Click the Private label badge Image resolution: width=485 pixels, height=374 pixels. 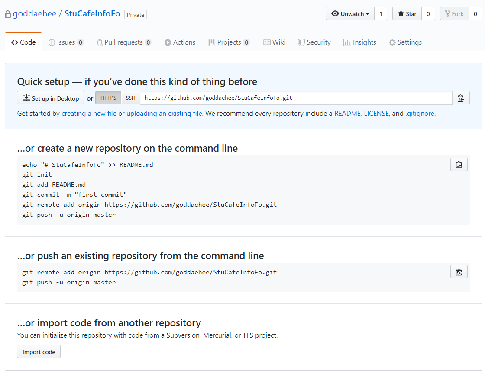136,15
